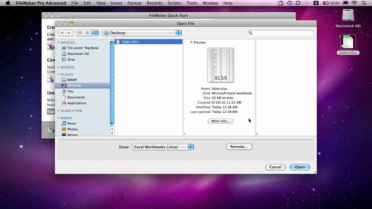Open the Insert menu
This screenshot has height=209, width=372.
116,3
